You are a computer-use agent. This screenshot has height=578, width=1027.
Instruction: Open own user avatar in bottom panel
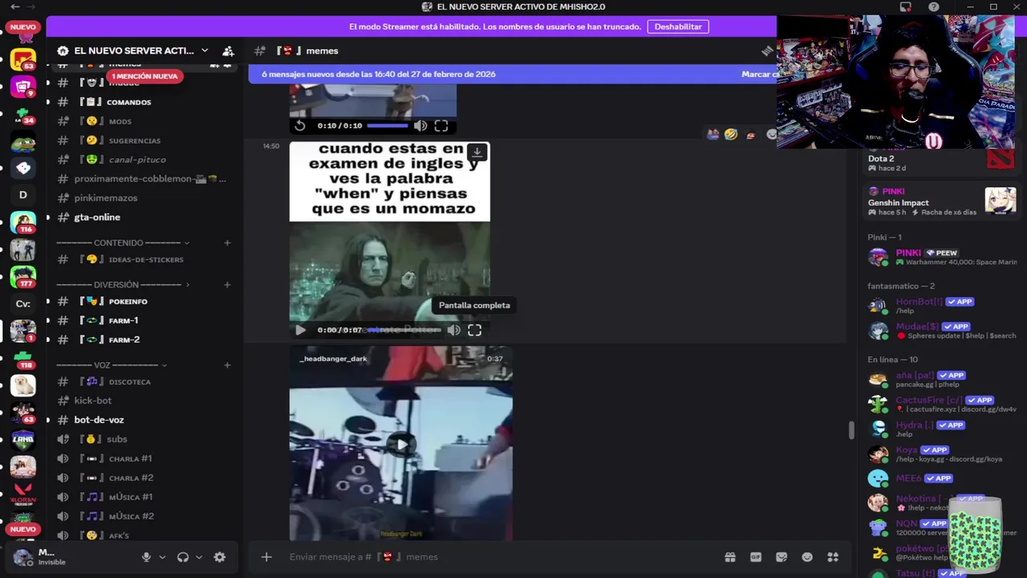click(x=22, y=556)
